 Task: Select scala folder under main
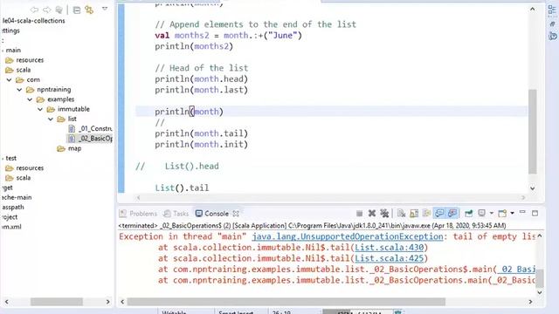[x=18, y=70]
